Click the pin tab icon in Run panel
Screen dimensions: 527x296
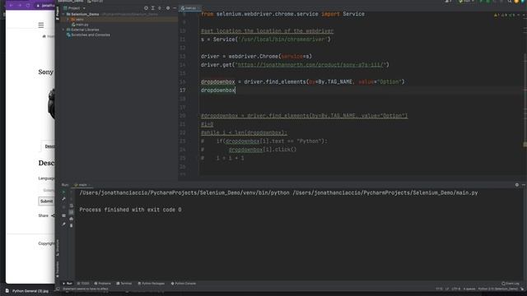[63, 224]
